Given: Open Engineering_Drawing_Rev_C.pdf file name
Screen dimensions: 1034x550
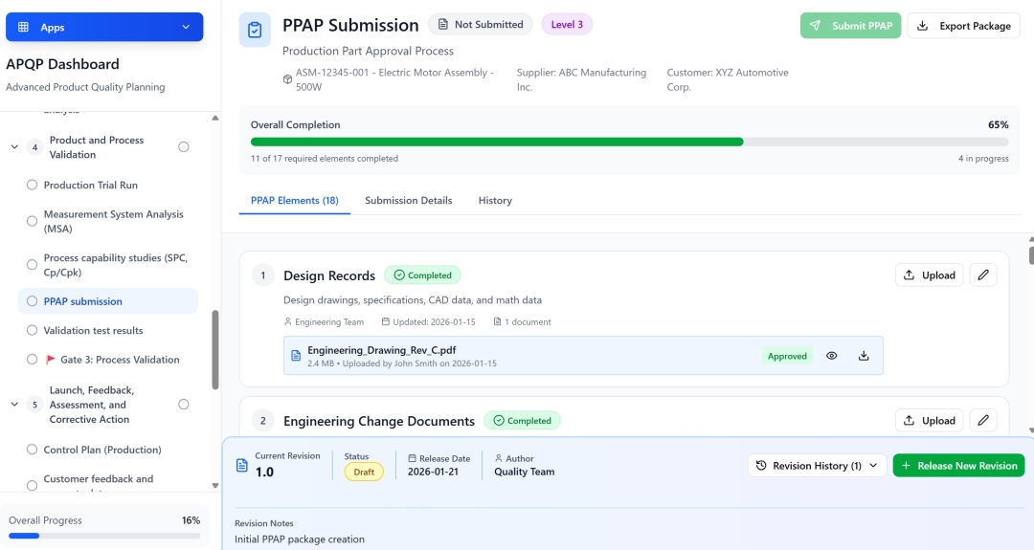Looking at the screenshot, I should (x=381, y=350).
